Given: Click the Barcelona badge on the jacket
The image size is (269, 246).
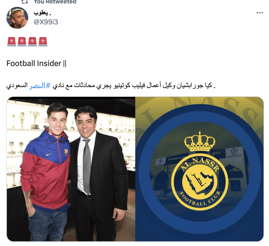Looking at the screenshot, I should (x=66, y=152).
